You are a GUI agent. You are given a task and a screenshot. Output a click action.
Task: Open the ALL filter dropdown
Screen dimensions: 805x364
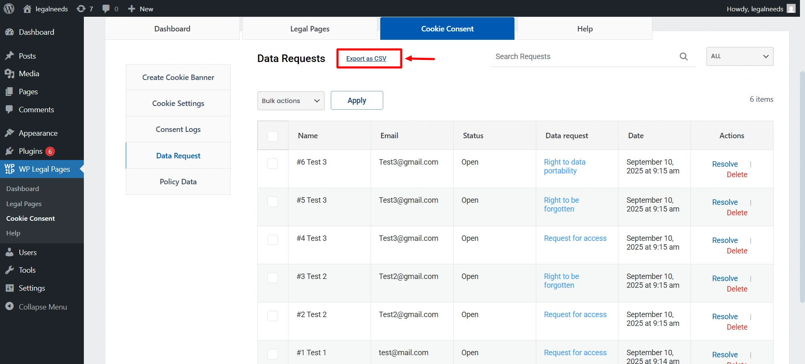(740, 57)
